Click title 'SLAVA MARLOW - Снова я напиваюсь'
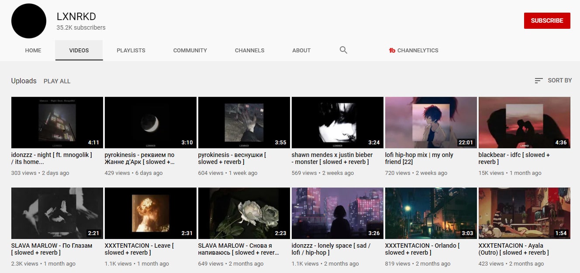The image size is (580, 273). 238,249
